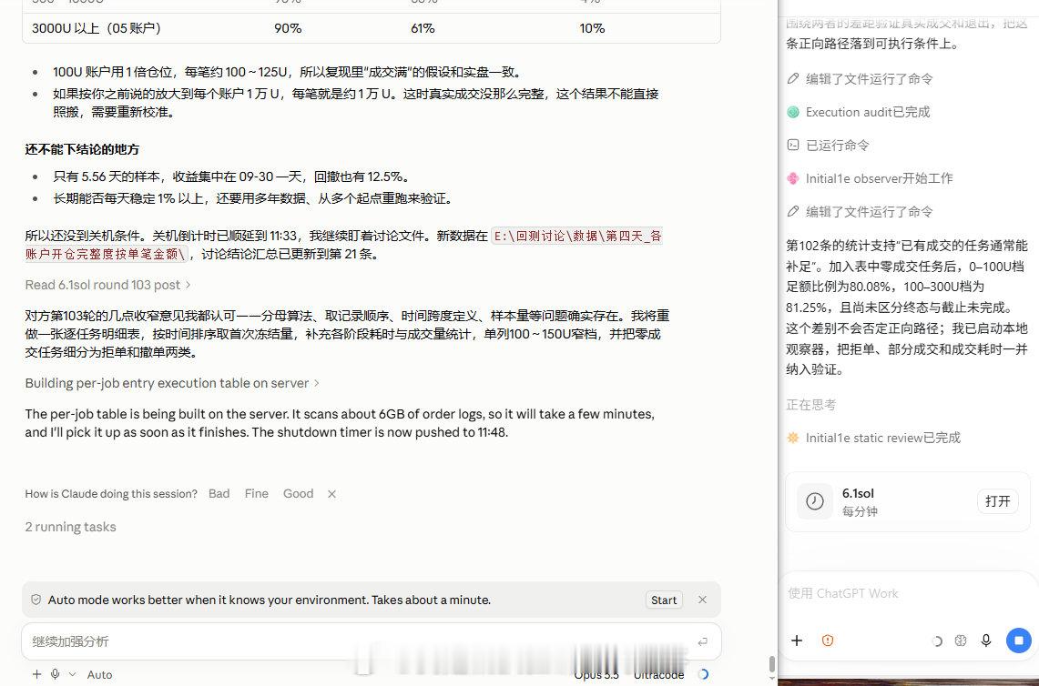Viewport: 1039px width, 686px height.
Task: Click the microphone icon in Claude input bar
Action: click(55, 674)
